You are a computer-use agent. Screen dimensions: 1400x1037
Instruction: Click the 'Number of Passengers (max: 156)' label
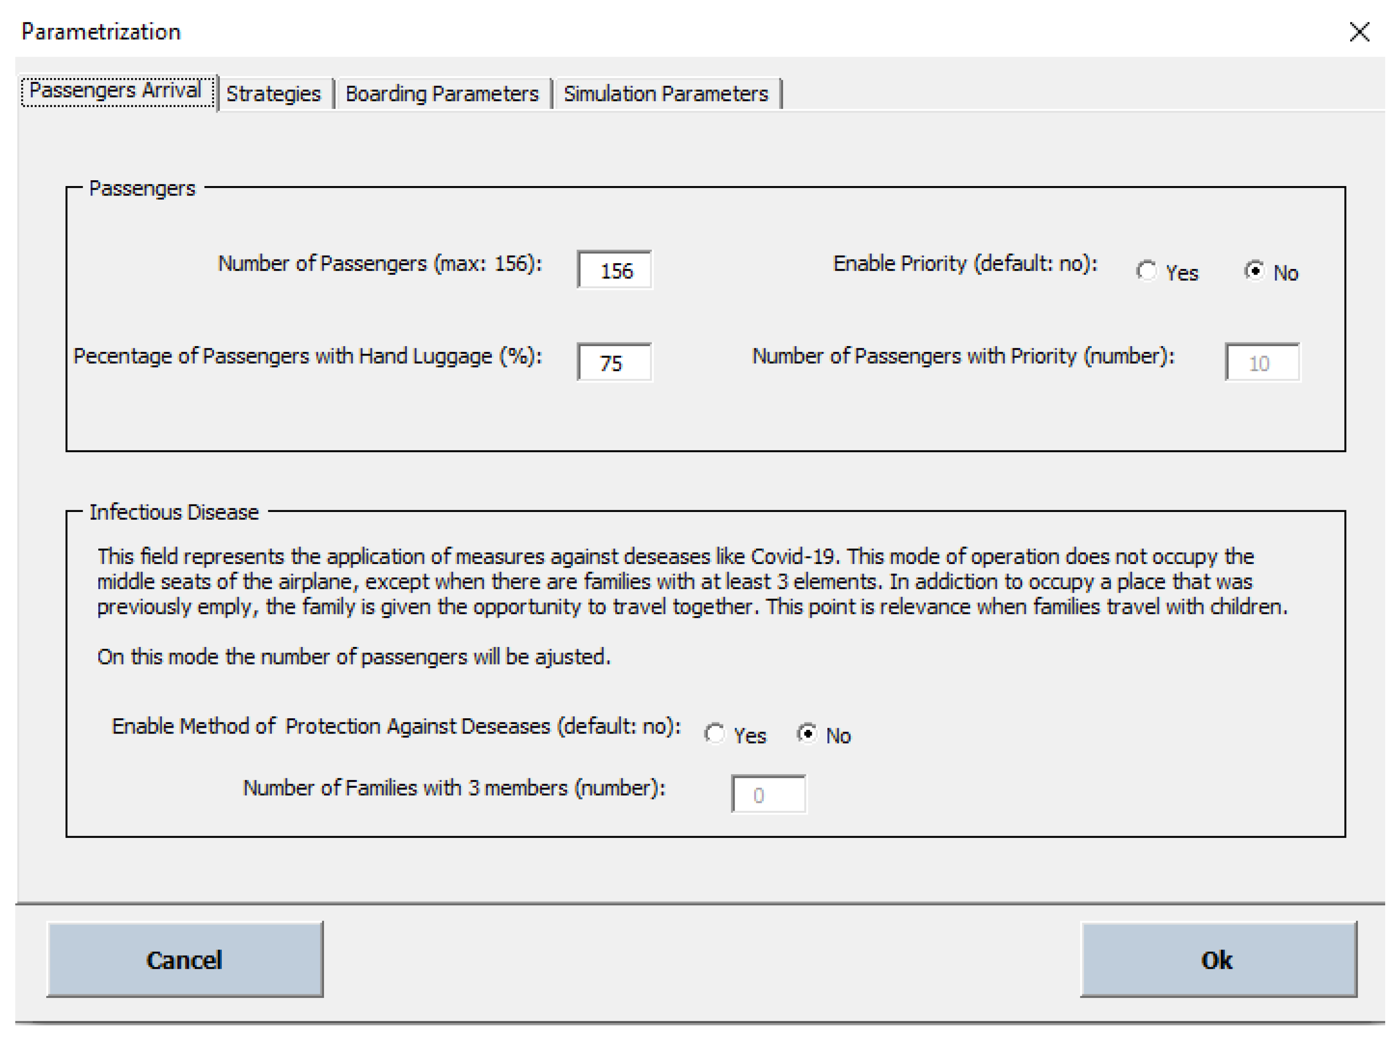[x=379, y=264]
